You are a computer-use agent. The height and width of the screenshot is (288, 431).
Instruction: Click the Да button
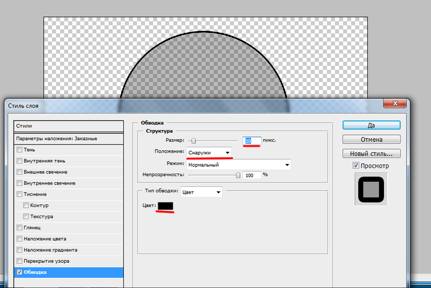[x=371, y=125]
